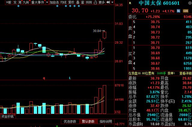Select the 简 toolbar item
Viewport: 192px width, 127px height.
coord(20,2)
